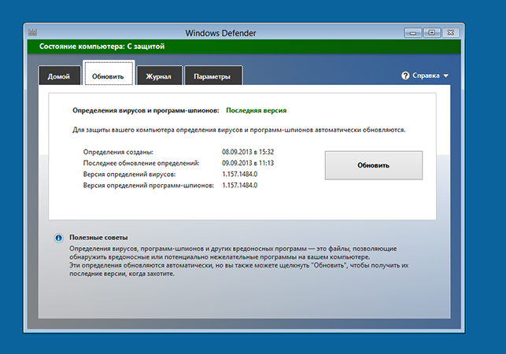Click the large Обновить button
Viewport: 506px width, 354px height.
(x=373, y=165)
